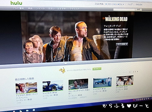
Task: Click the シーズン 3 line under ウォーキング・デッド
Action: pos(75,95)
